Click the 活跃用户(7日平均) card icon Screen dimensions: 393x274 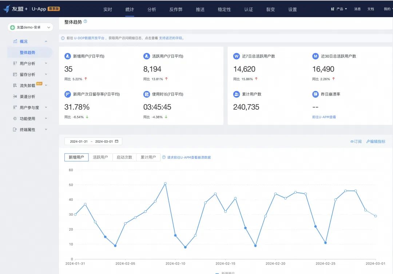(147, 56)
